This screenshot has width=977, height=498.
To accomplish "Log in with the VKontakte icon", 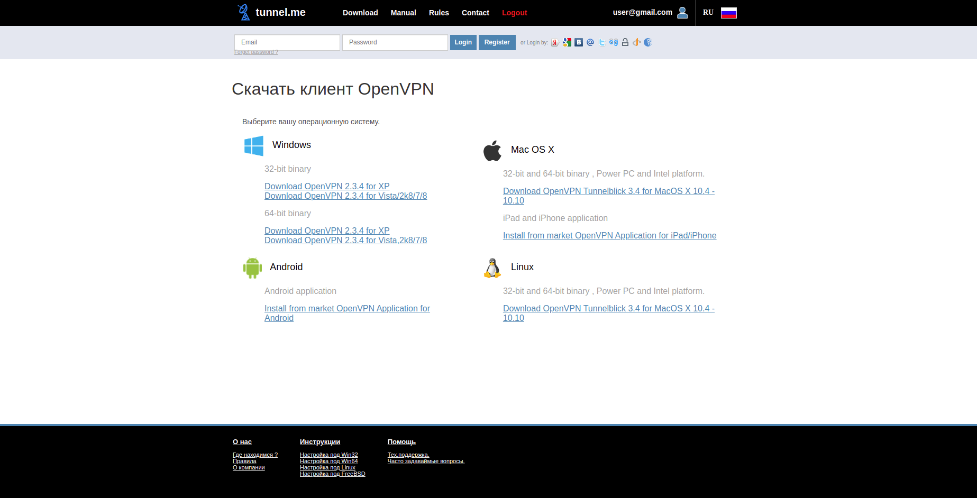I will click(579, 42).
